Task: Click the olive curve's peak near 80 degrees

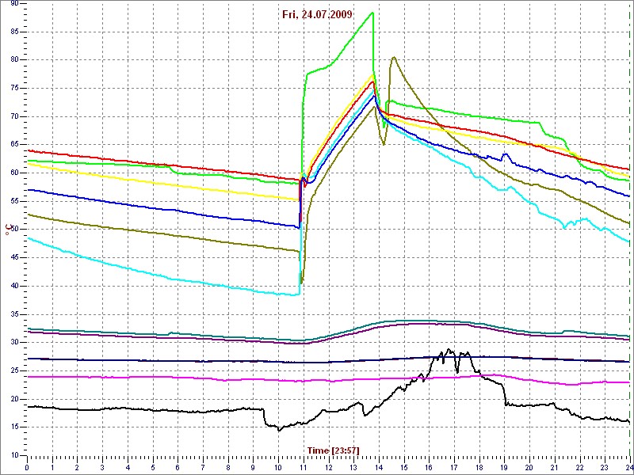Action: pyautogui.click(x=394, y=57)
